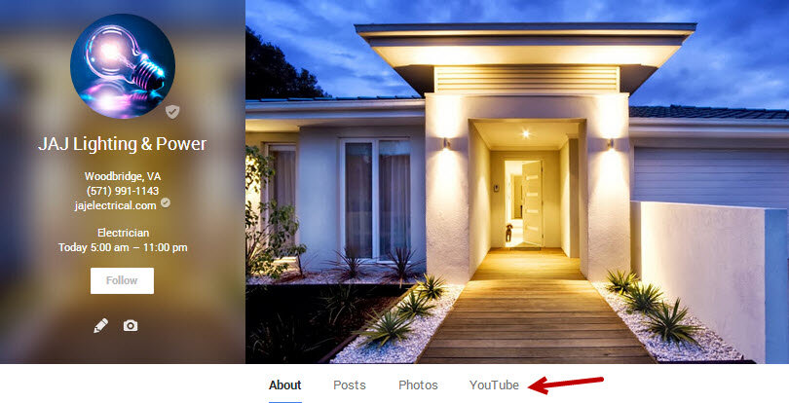Image resolution: width=789 pixels, height=403 pixels.
Task: Click the phone number (571) 991-1143
Action: pos(123,191)
